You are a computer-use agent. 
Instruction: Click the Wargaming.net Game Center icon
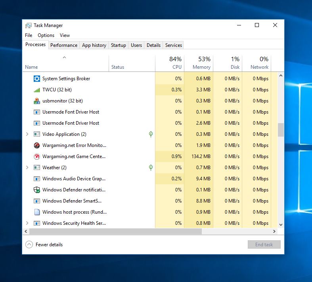coord(37,156)
